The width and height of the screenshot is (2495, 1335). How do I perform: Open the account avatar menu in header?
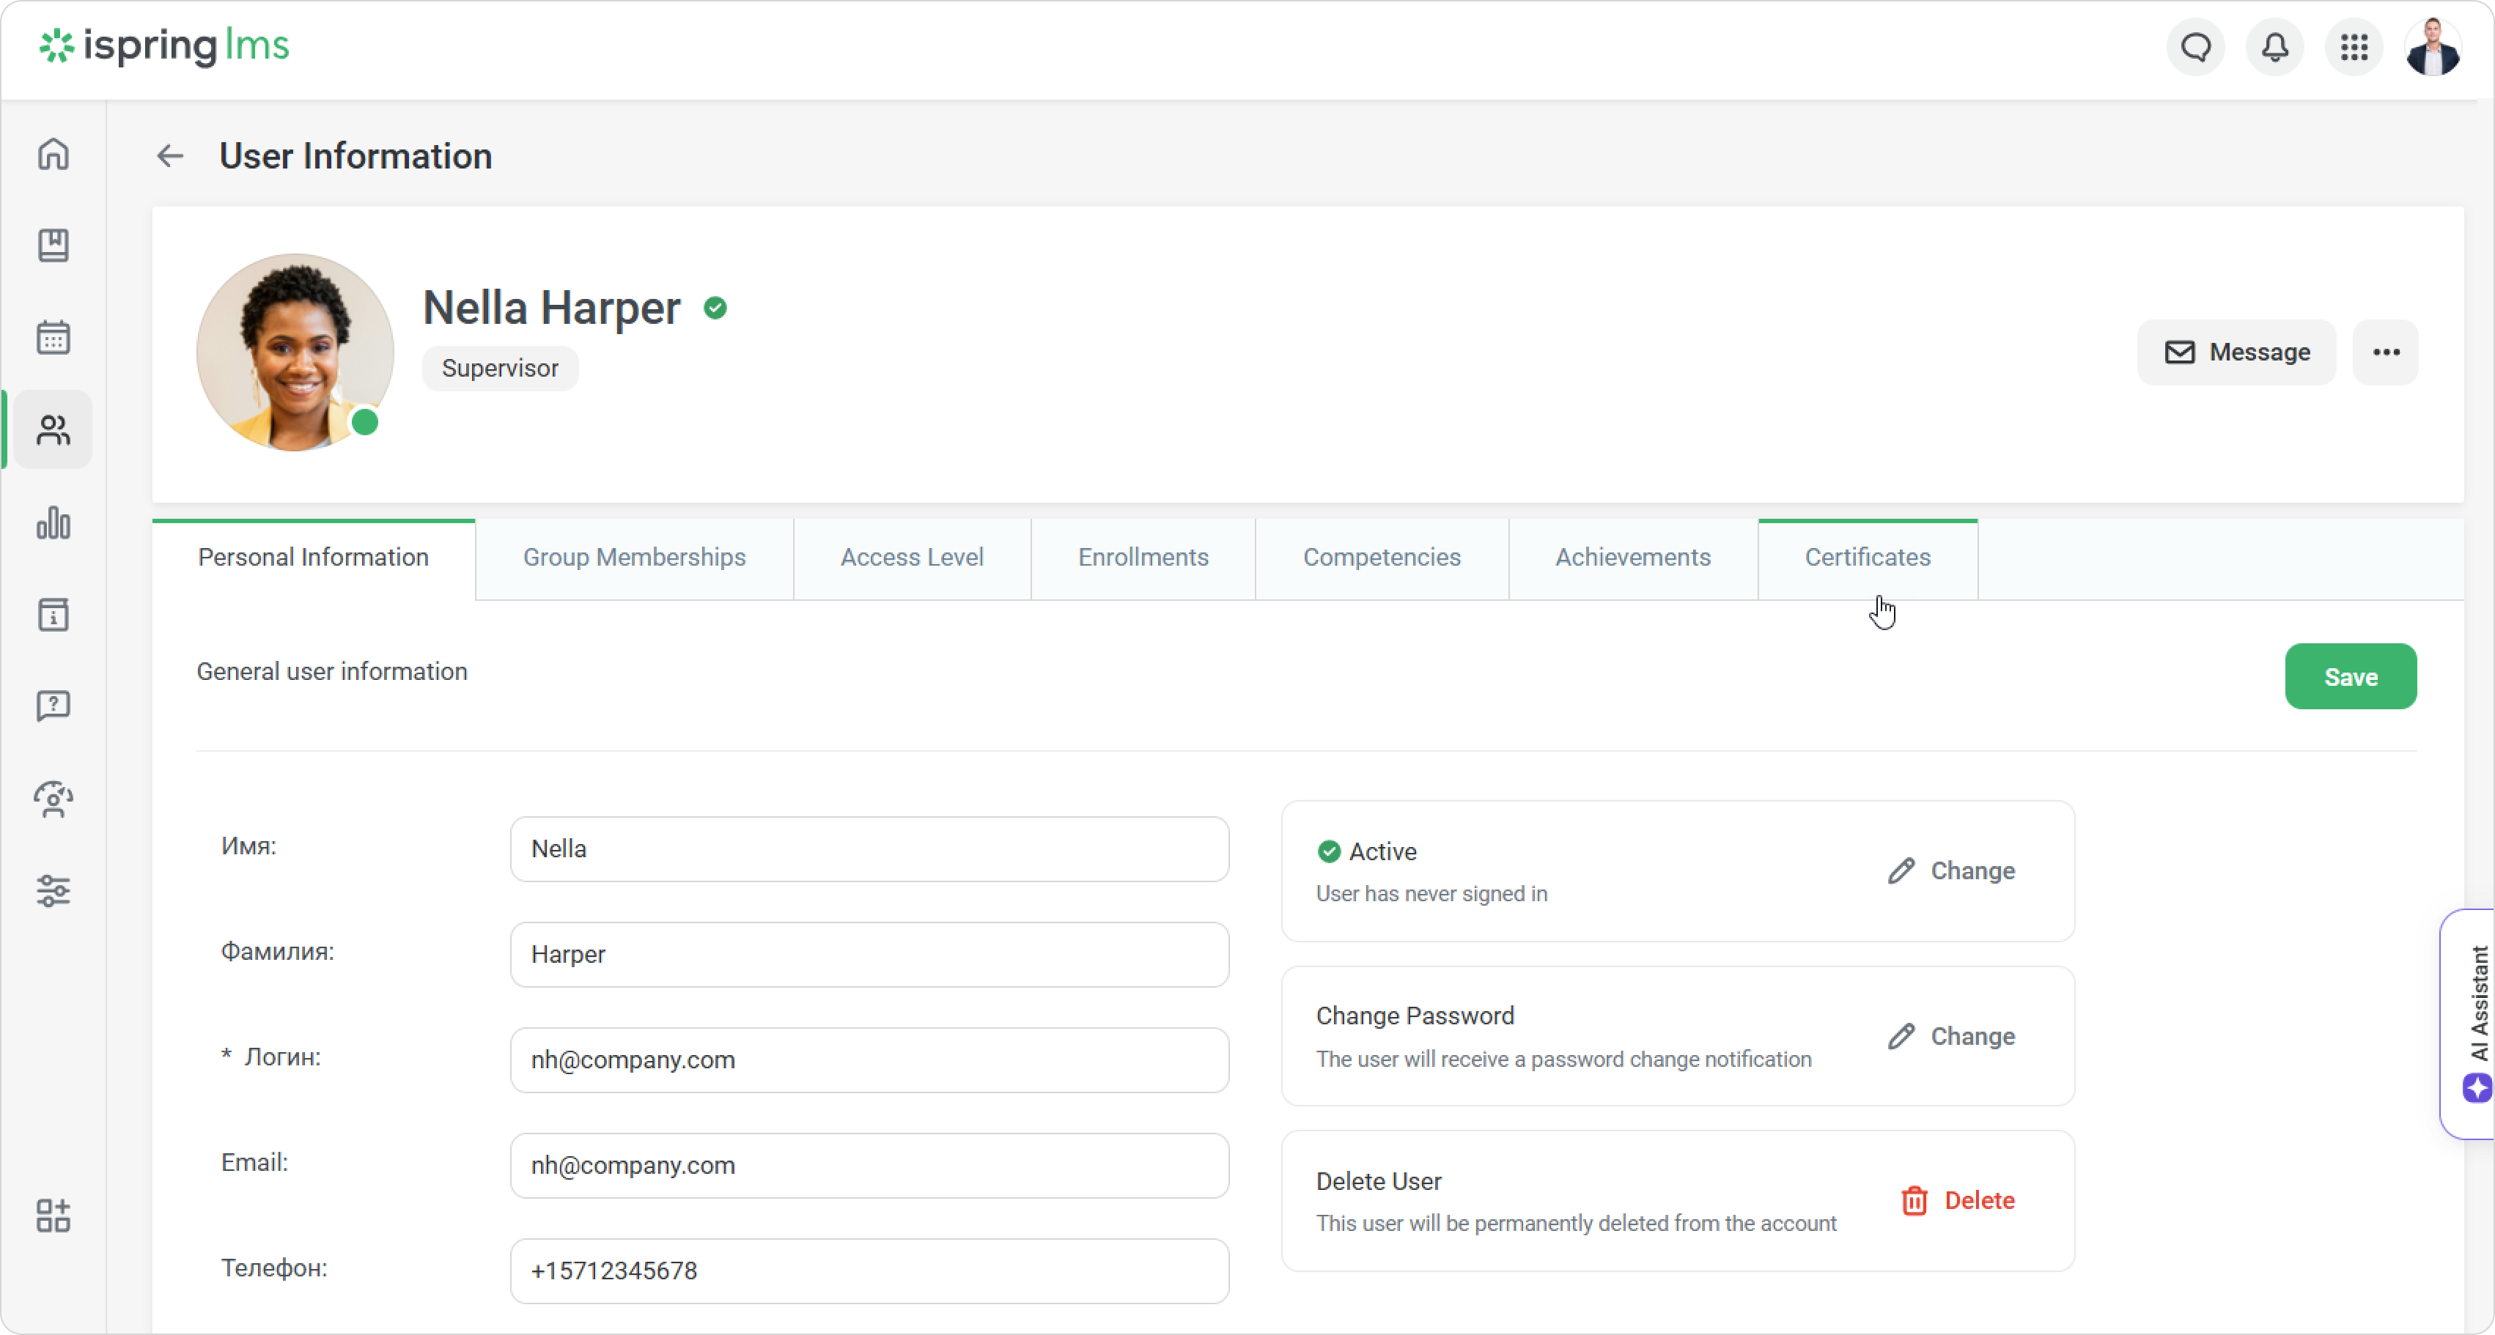pyautogui.click(x=2432, y=46)
